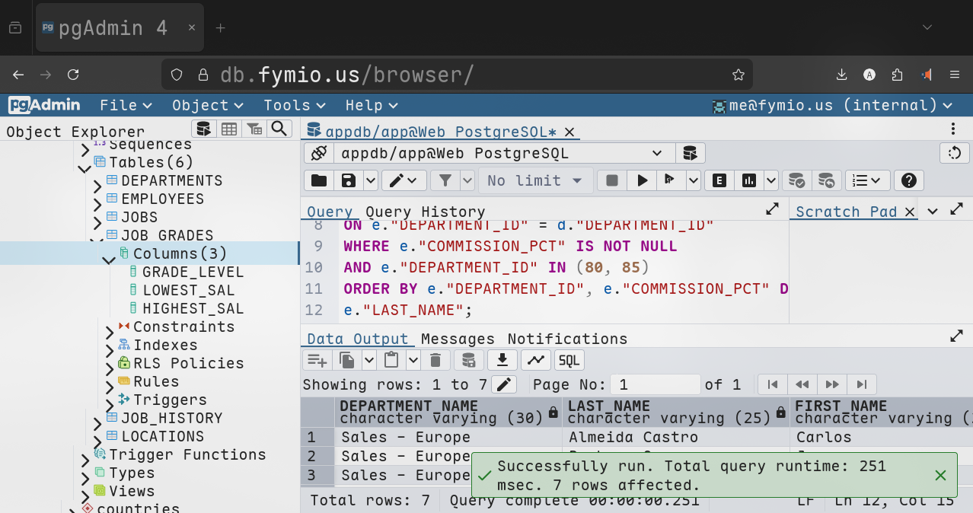Switch to the Messages tab
Image resolution: width=973 pixels, height=513 pixels.
click(457, 339)
